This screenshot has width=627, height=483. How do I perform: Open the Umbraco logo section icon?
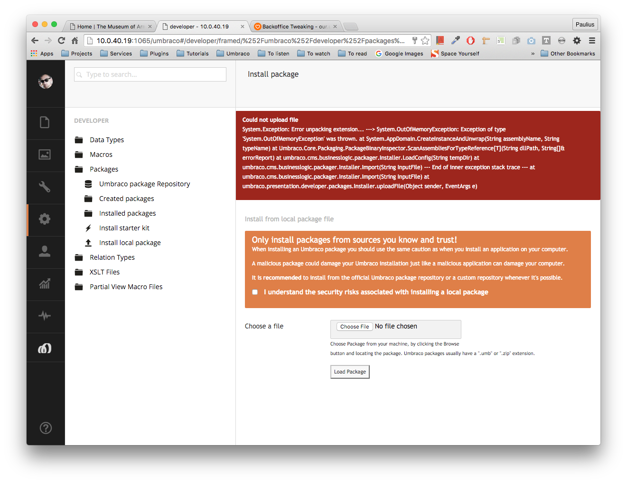(45, 348)
